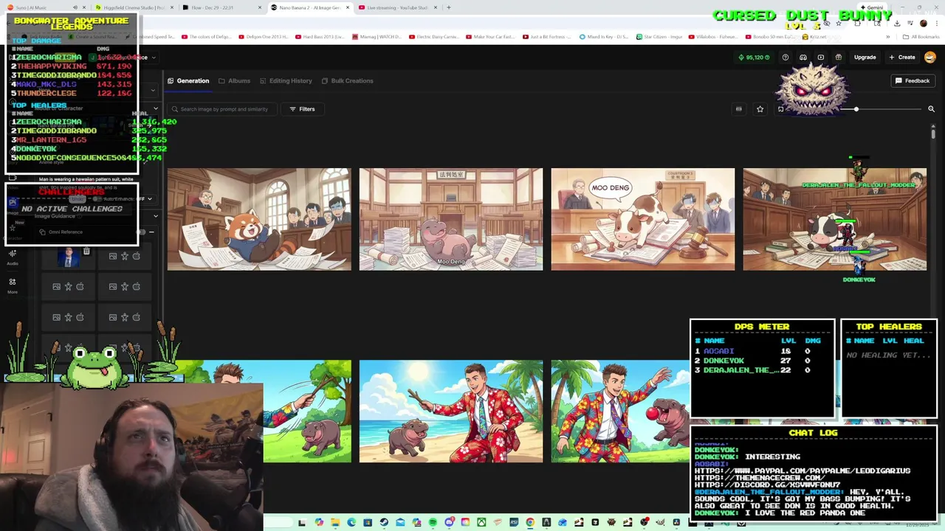Open red panda courtroom image
This screenshot has height=531, width=945.
[259, 219]
